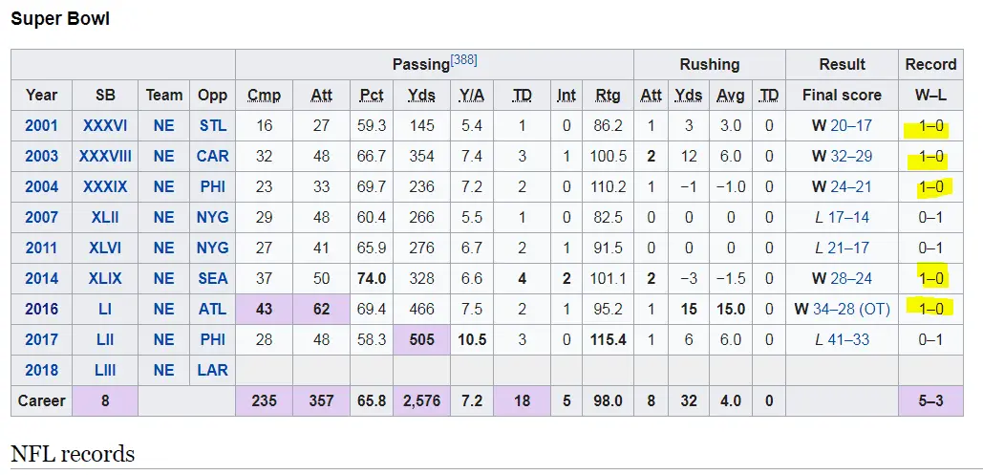
Task: Follow the LAR opponent link
Action: pyautogui.click(x=213, y=370)
